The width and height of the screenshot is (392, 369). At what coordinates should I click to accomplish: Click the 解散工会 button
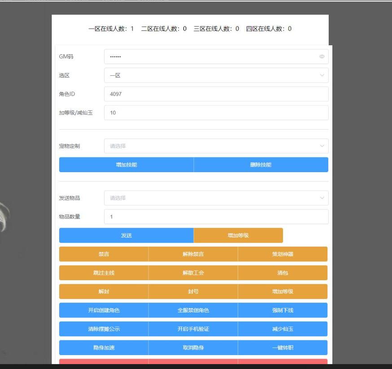[193, 273]
